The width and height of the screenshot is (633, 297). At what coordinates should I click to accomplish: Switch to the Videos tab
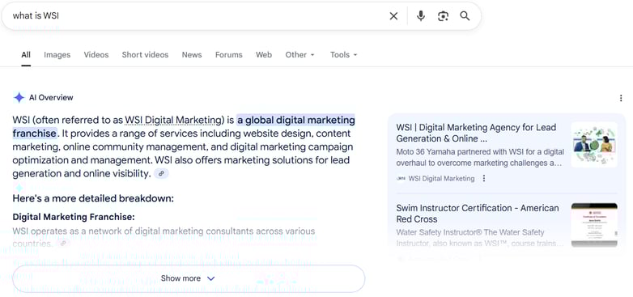(x=96, y=55)
